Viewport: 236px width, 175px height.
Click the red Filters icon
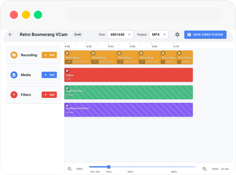point(14,95)
